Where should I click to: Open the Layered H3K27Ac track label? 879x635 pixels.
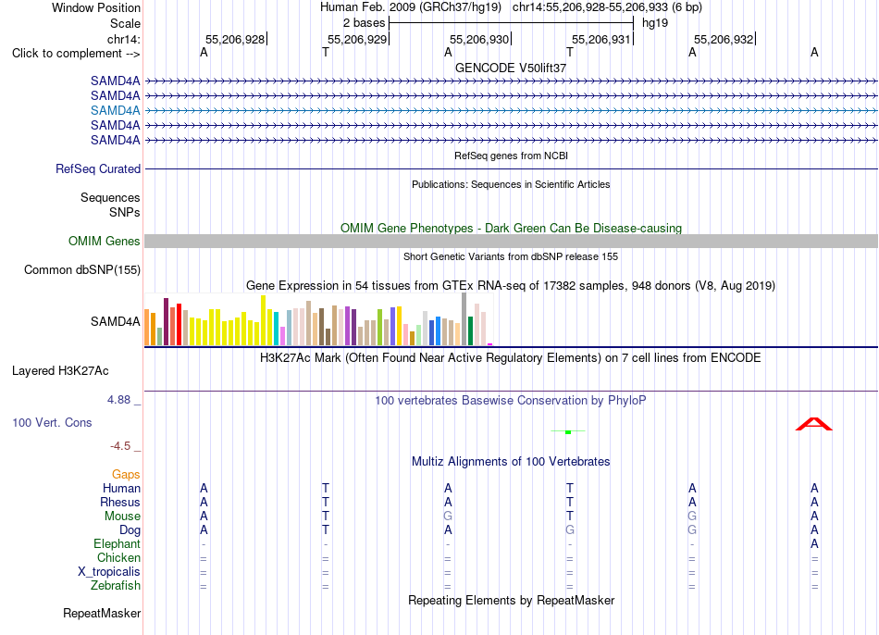[x=60, y=371]
